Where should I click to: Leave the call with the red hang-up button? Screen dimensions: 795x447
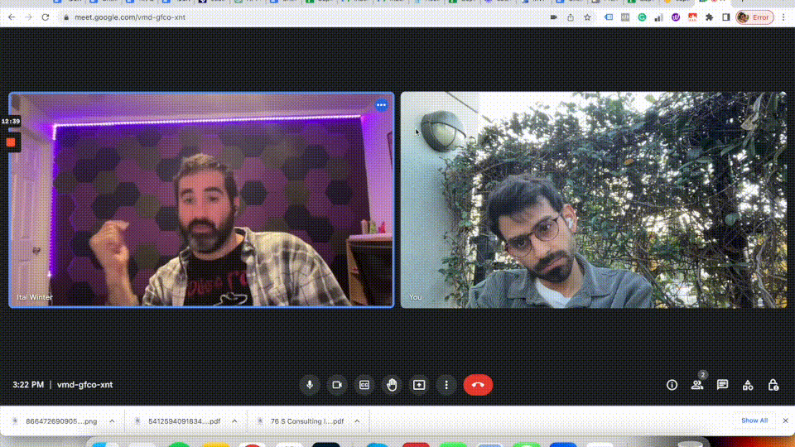coord(478,385)
